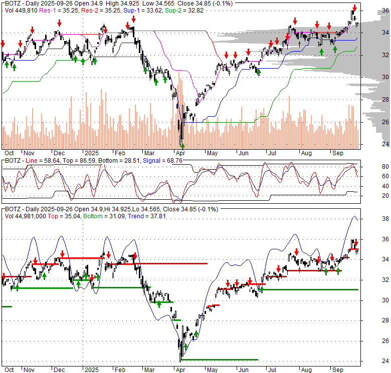Click the 'Feb' label on top chart axis
Viewport: 391px width, 373px height.
click(120, 153)
